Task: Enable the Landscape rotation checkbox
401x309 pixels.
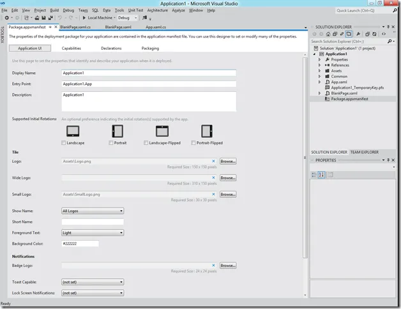Action: [x=64, y=143]
